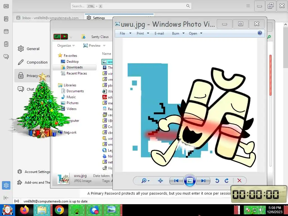This screenshot has height=216, width=288.
Task: Fit image to actual size in Photo Viewer
Action: (160, 181)
